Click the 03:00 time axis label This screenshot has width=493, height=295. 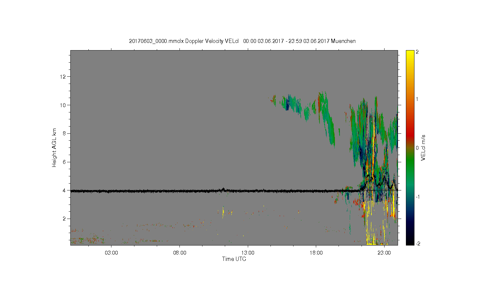pyautogui.click(x=111, y=253)
